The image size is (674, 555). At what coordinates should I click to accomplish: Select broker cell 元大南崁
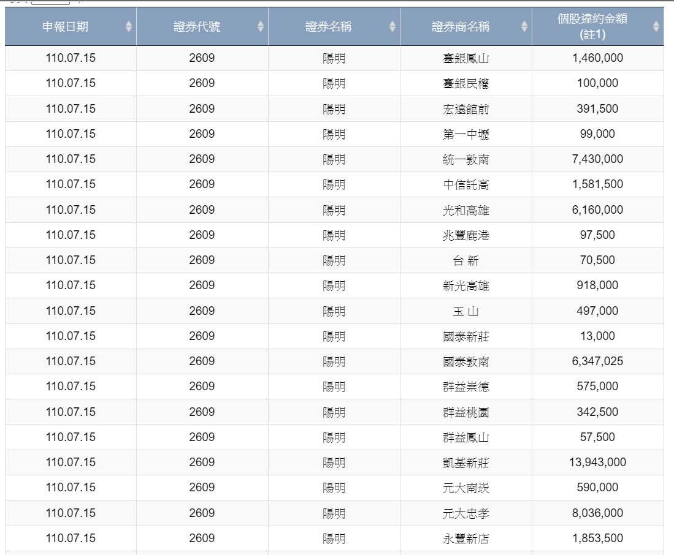466,488
